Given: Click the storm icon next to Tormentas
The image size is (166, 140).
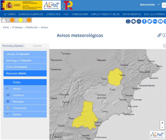Looking at the screenshot, I should [8, 108].
